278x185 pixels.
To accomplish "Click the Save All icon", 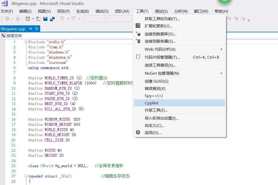I will click(x=52, y=19).
